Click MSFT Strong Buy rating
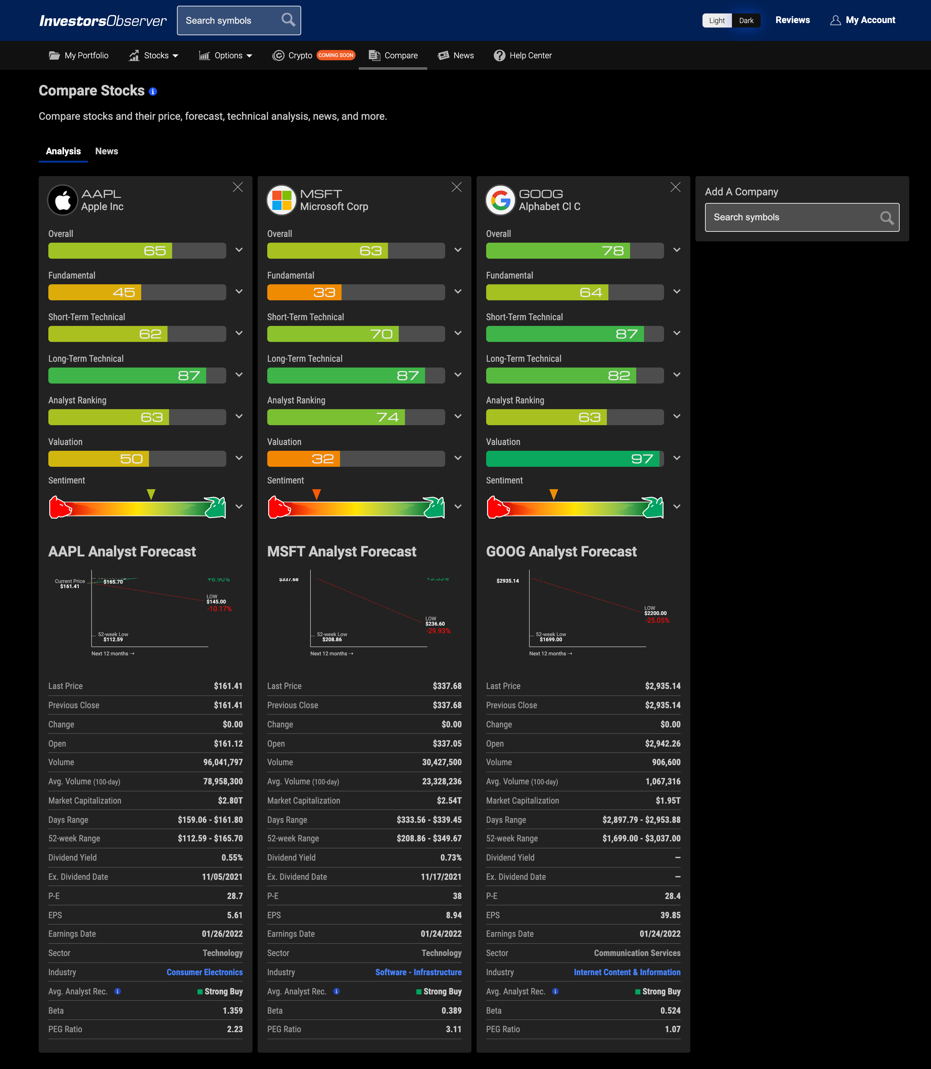The image size is (931, 1069). (x=438, y=992)
